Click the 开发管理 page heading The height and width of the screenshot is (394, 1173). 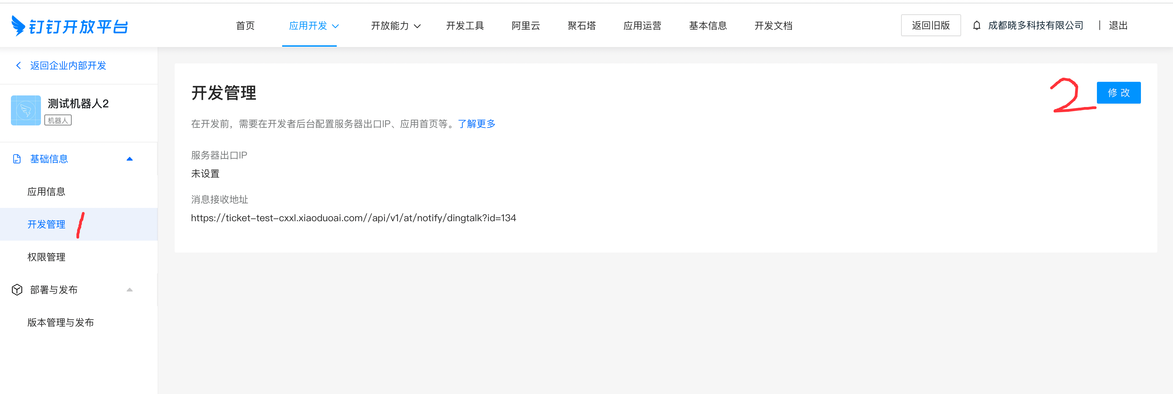click(x=223, y=93)
